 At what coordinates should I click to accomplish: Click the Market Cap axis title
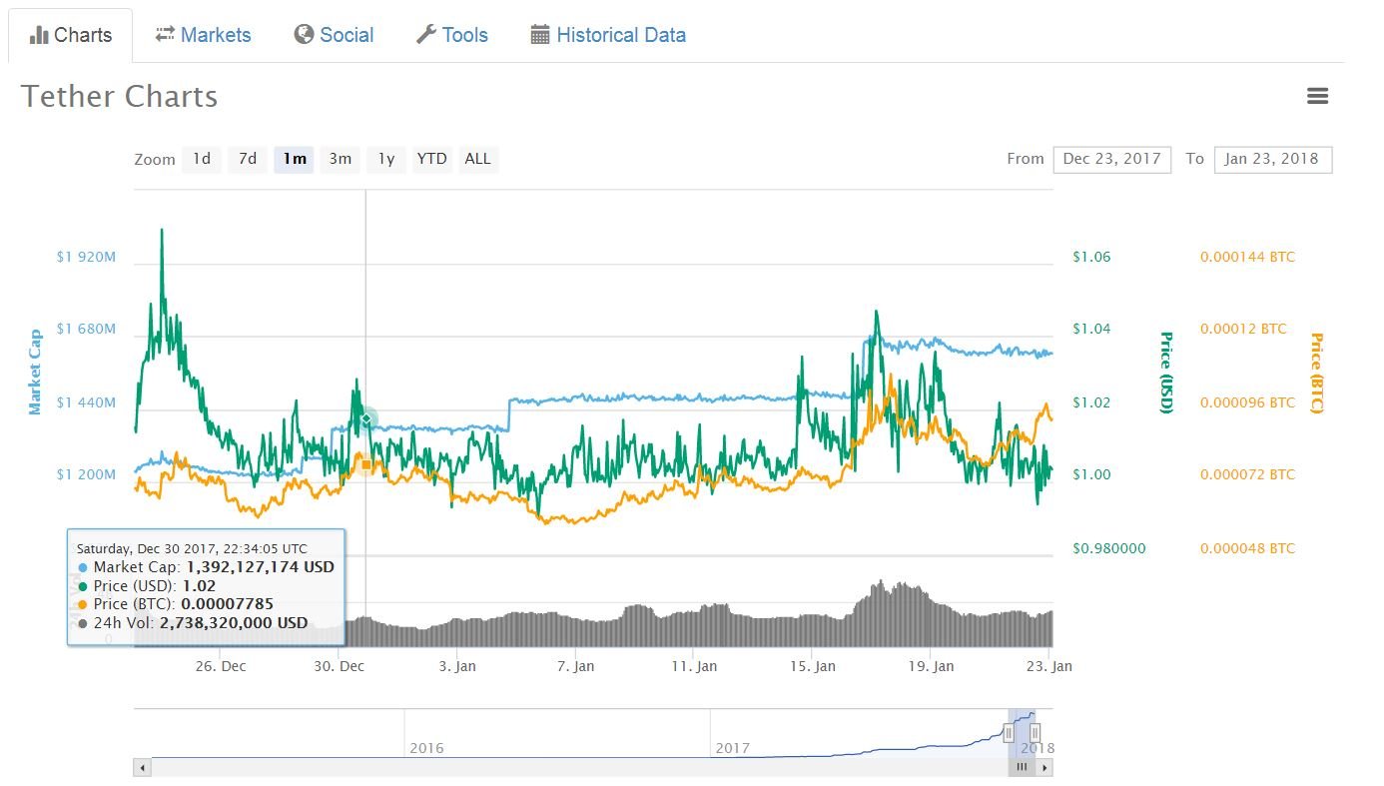click(35, 372)
